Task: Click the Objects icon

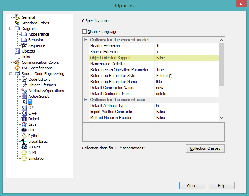Action: pyautogui.click(x=17, y=51)
